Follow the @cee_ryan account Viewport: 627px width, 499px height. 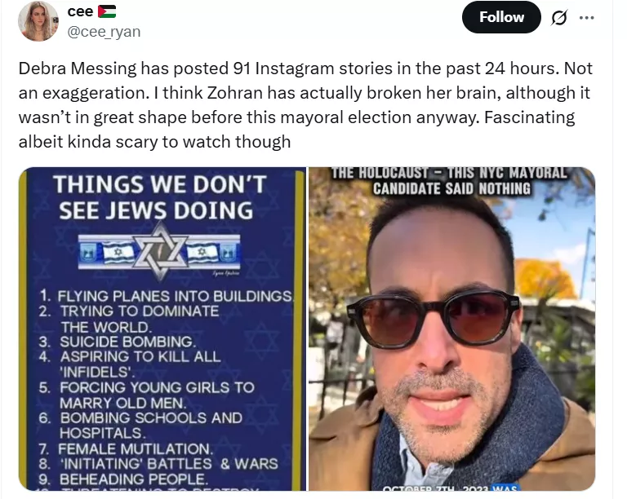pos(501,17)
